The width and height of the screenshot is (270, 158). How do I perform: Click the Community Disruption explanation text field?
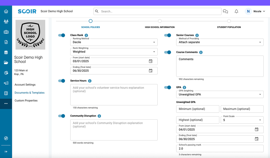coord(114,130)
